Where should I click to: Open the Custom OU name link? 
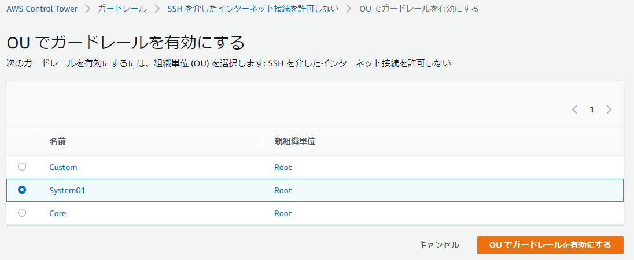pyautogui.click(x=63, y=167)
